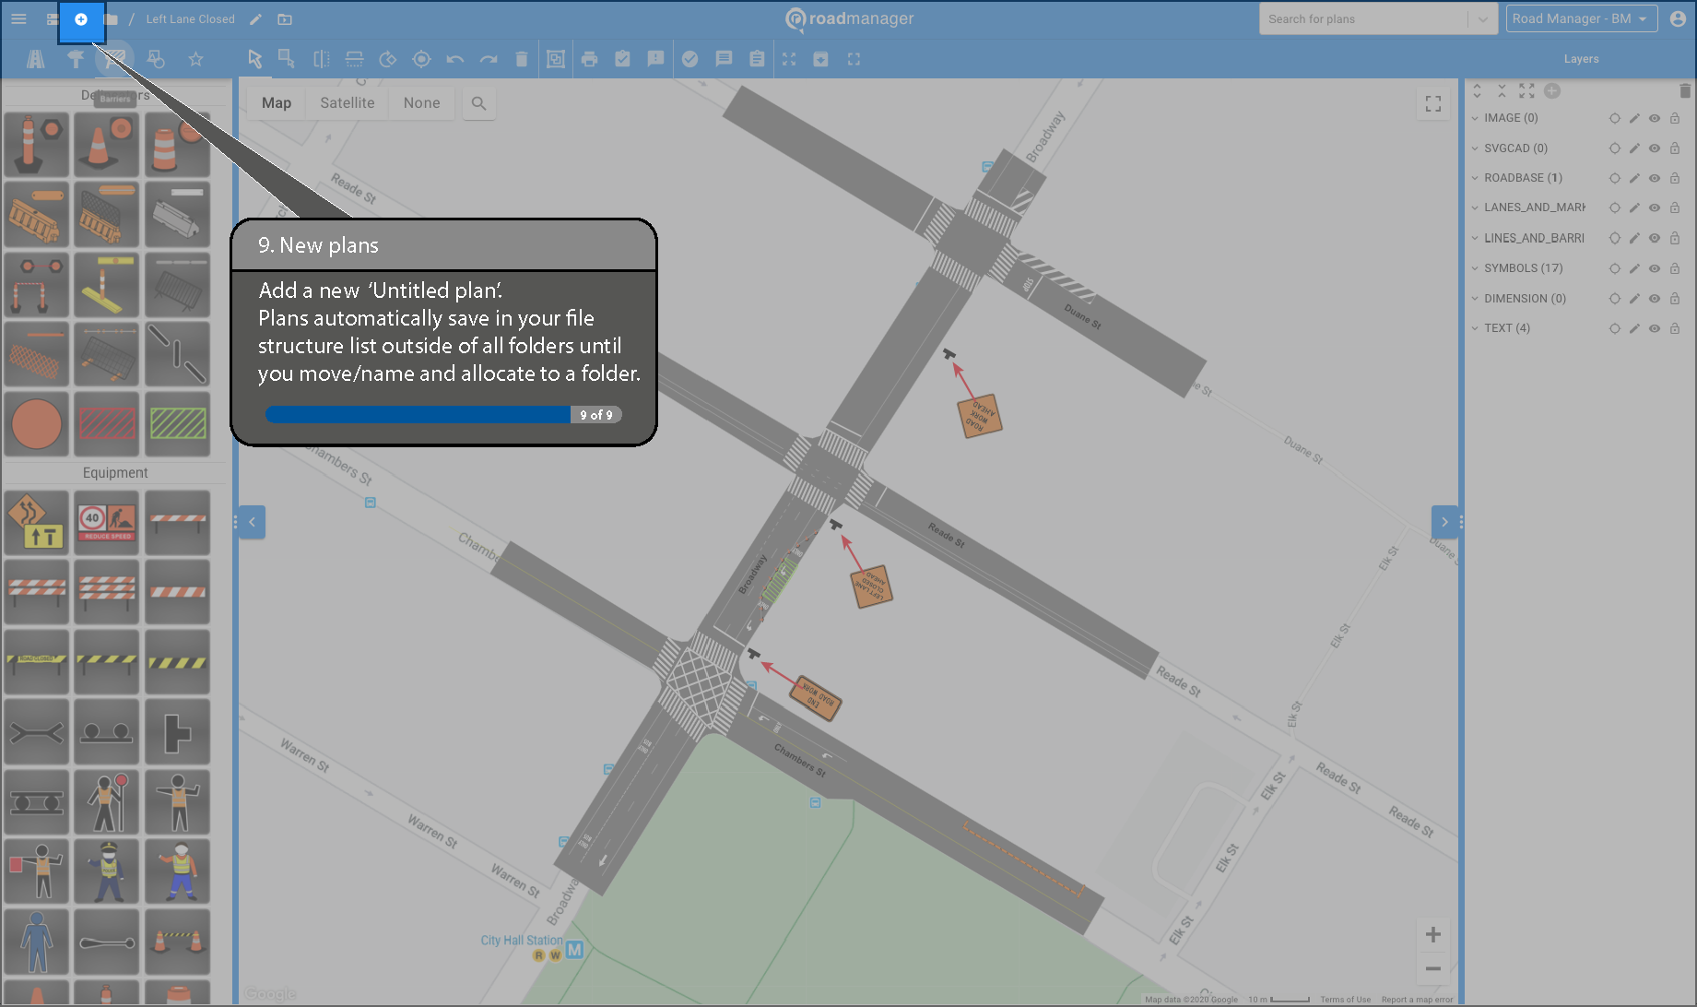Select the pointer arrow tool
The height and width of the screenshot is (1007, 1697).
254,59
